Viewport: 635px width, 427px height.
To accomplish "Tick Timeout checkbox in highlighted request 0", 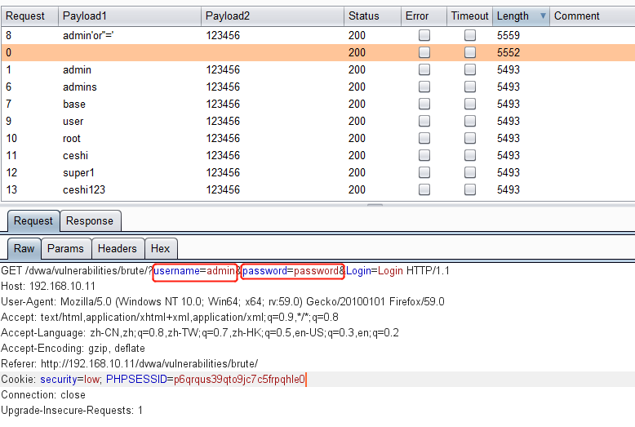I will click(470, 52).
